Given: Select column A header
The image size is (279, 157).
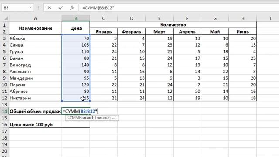Looking at the screenshot, I should tap(35, 18).
